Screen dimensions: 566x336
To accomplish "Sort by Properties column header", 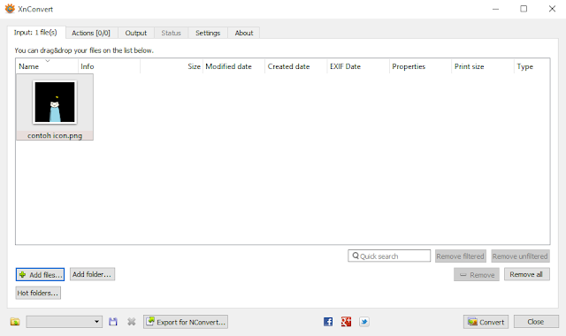I will click(x=420, y=66).
